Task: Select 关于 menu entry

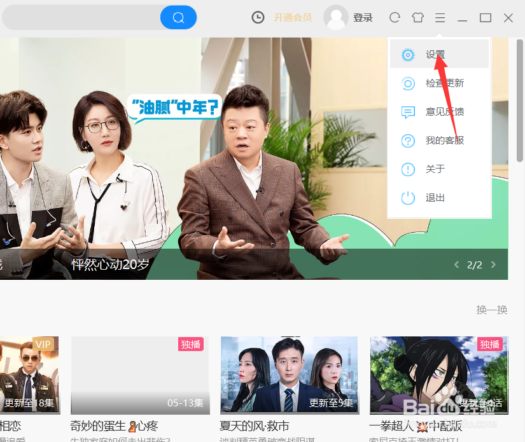Action: tap(439, 169)
